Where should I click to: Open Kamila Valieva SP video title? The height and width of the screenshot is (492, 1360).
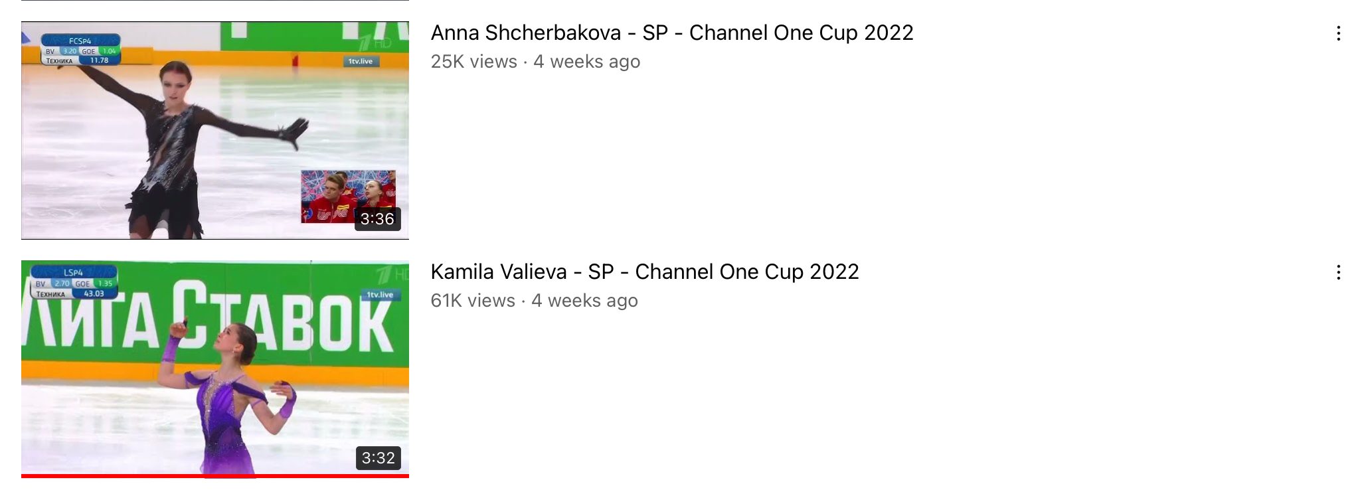pos(644,272)
